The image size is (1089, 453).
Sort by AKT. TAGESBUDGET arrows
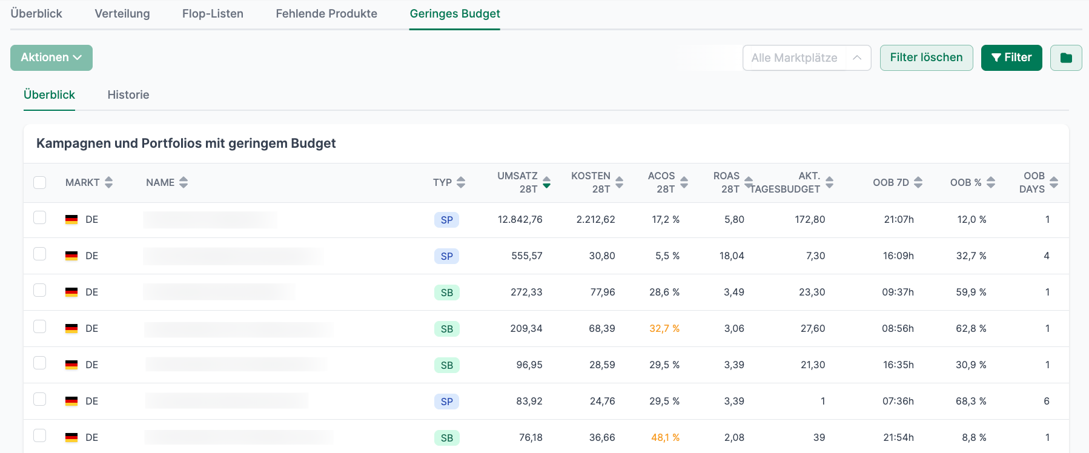(829, 182)
